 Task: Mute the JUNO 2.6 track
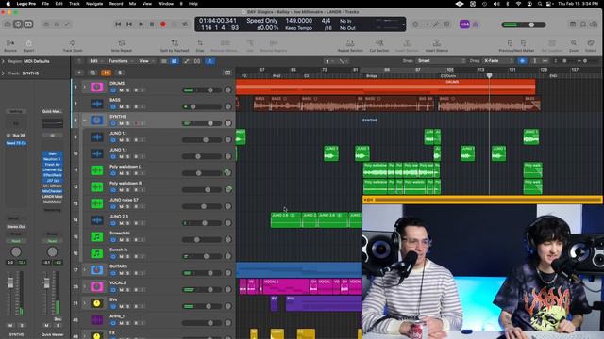[121, 223]
